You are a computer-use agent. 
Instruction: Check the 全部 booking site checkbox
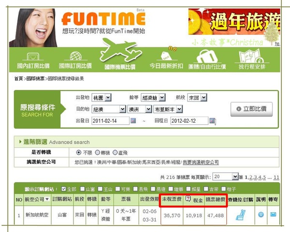click(64, 189)
